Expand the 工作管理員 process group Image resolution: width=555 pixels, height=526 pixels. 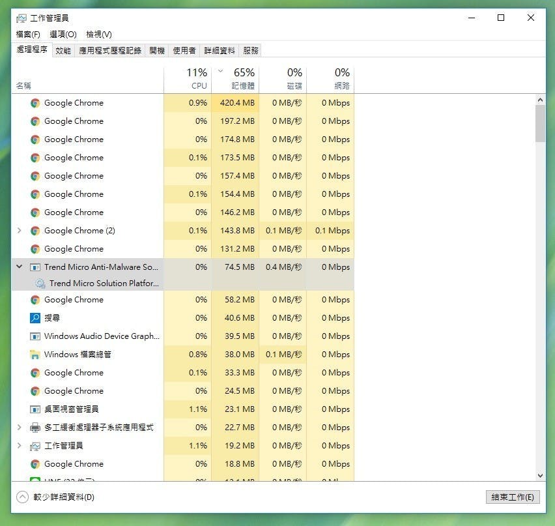[20, 446]
